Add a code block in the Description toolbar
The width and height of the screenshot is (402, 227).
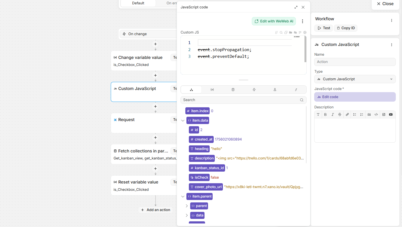(376, 115)
